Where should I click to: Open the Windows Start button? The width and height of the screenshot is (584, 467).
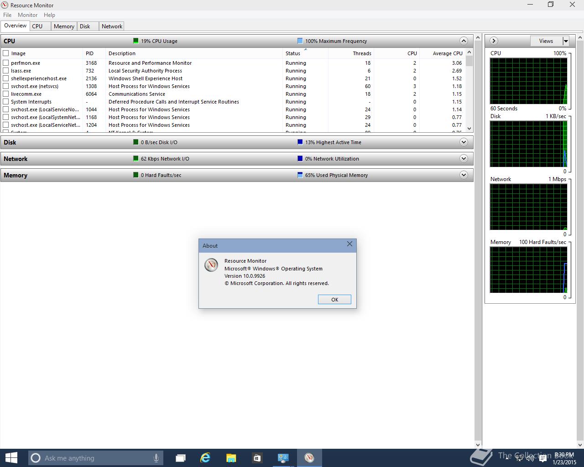click(x=11, y=458)
